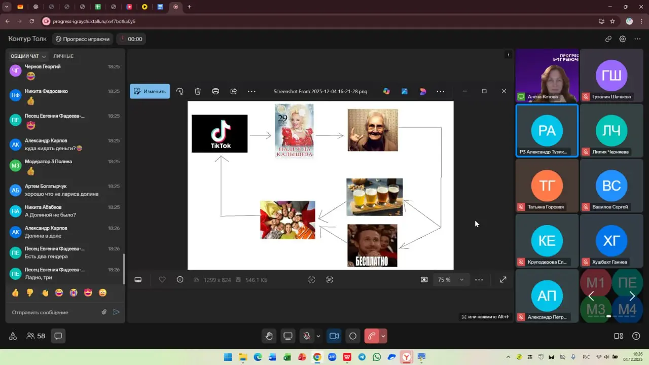
Task: Bookmark this page star icon
Action: pos(612,21)
